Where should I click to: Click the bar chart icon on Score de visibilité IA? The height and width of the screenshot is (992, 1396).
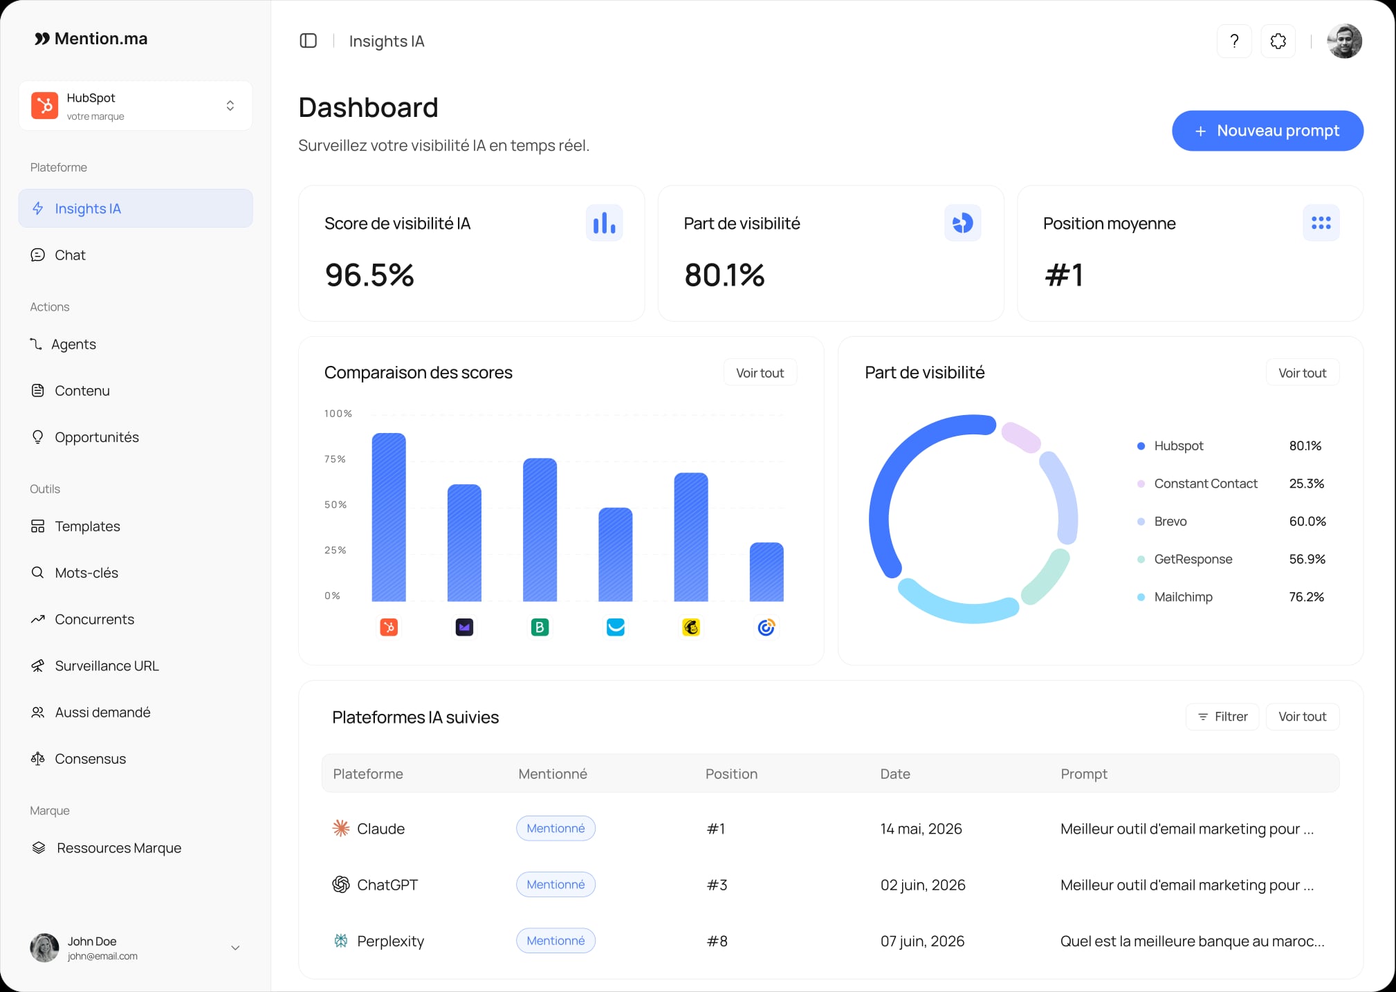tap(604, 223)
